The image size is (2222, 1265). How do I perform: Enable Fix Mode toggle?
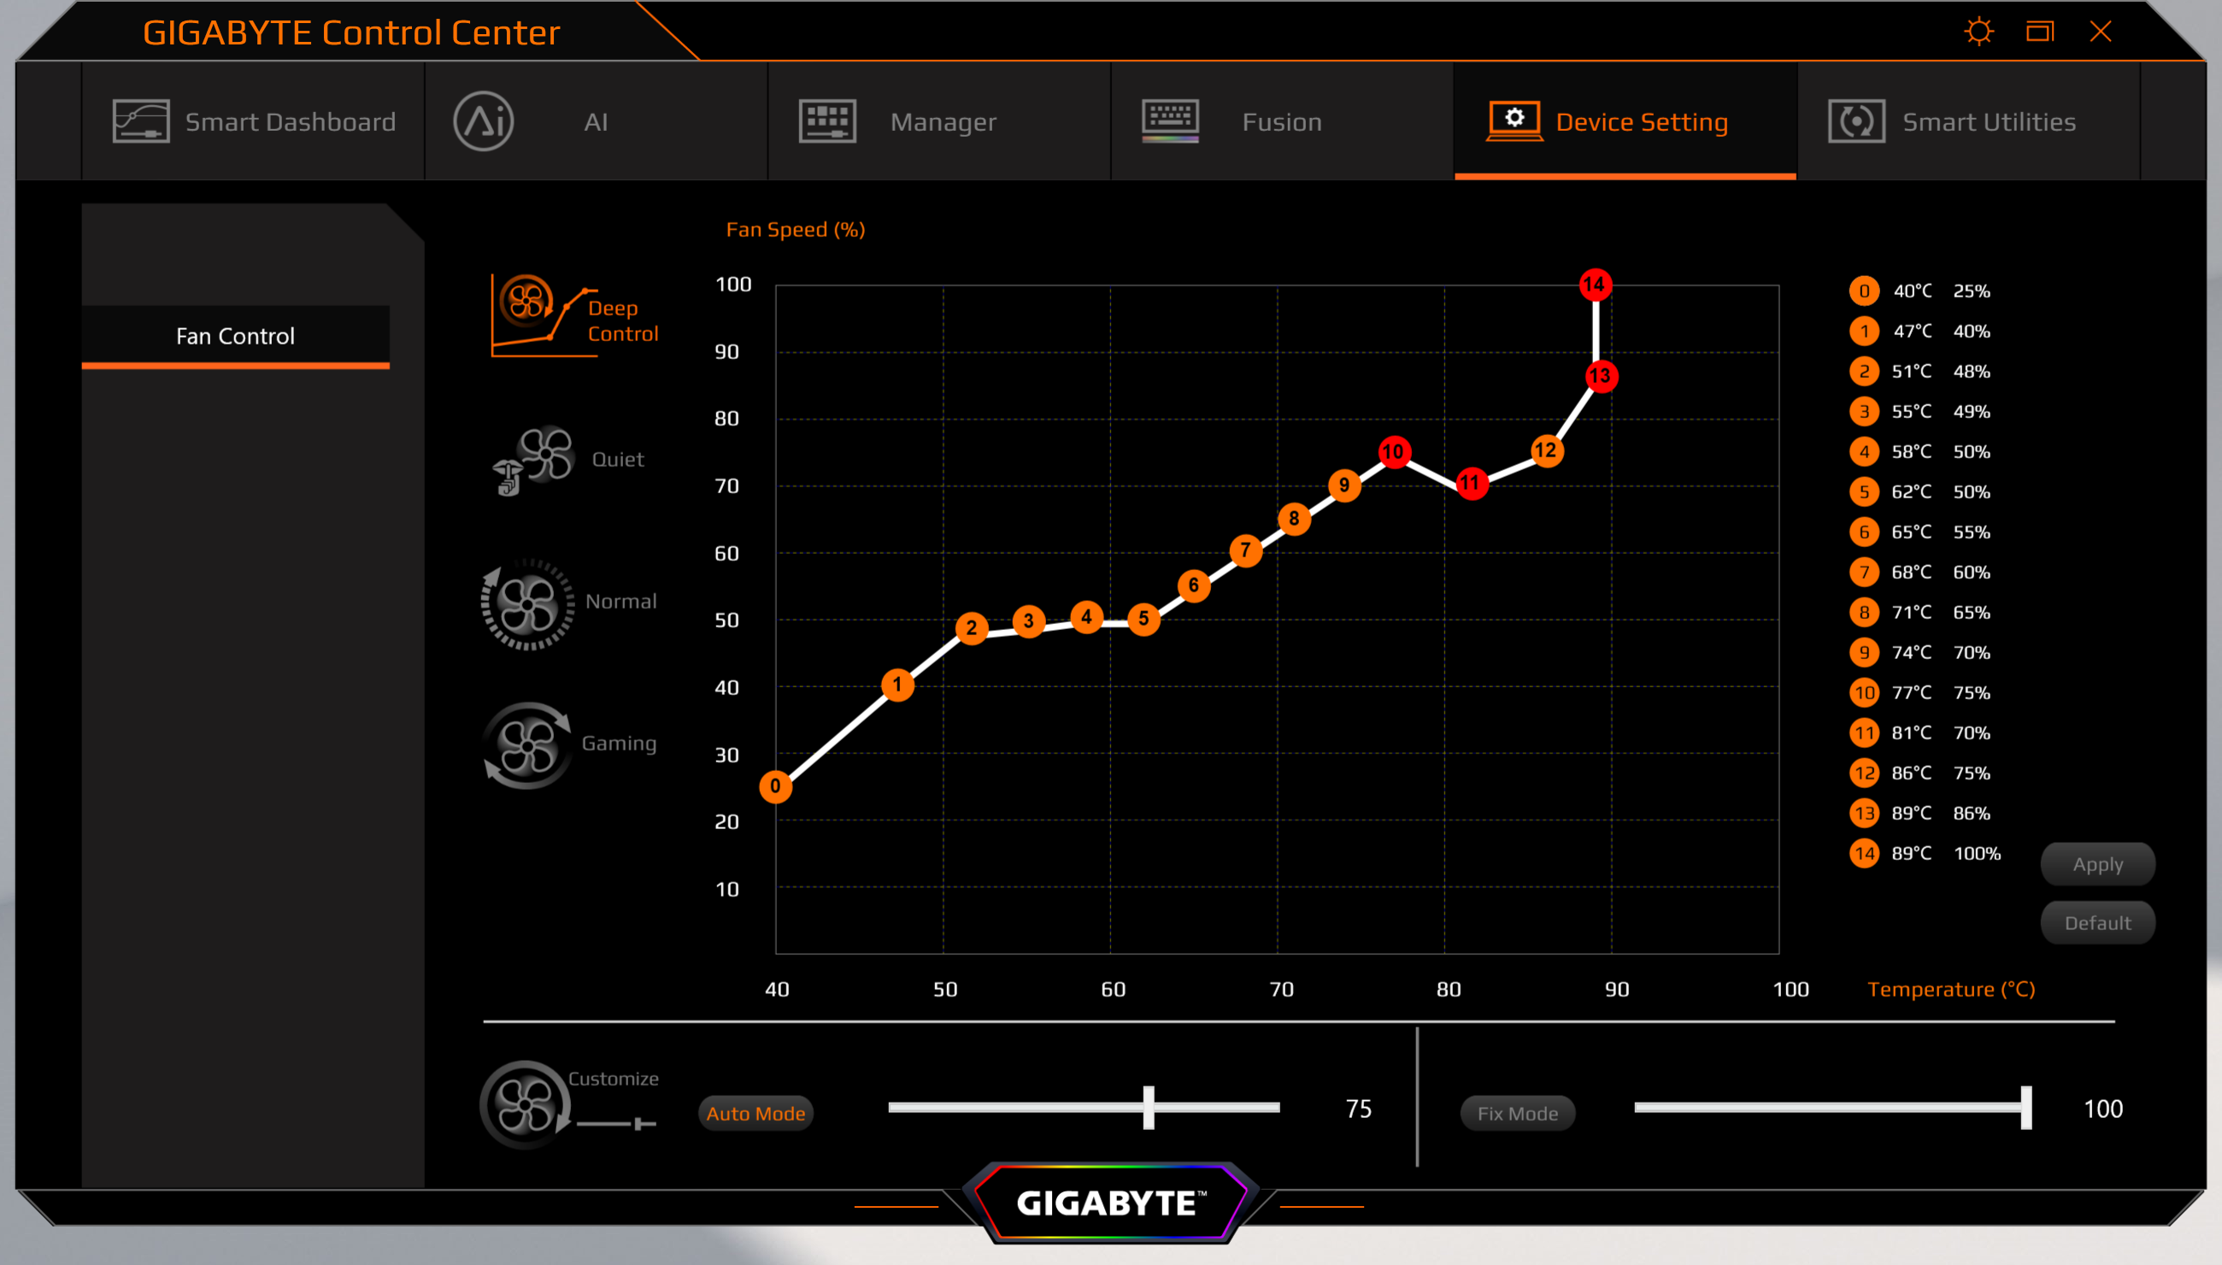point(1517,1113)
